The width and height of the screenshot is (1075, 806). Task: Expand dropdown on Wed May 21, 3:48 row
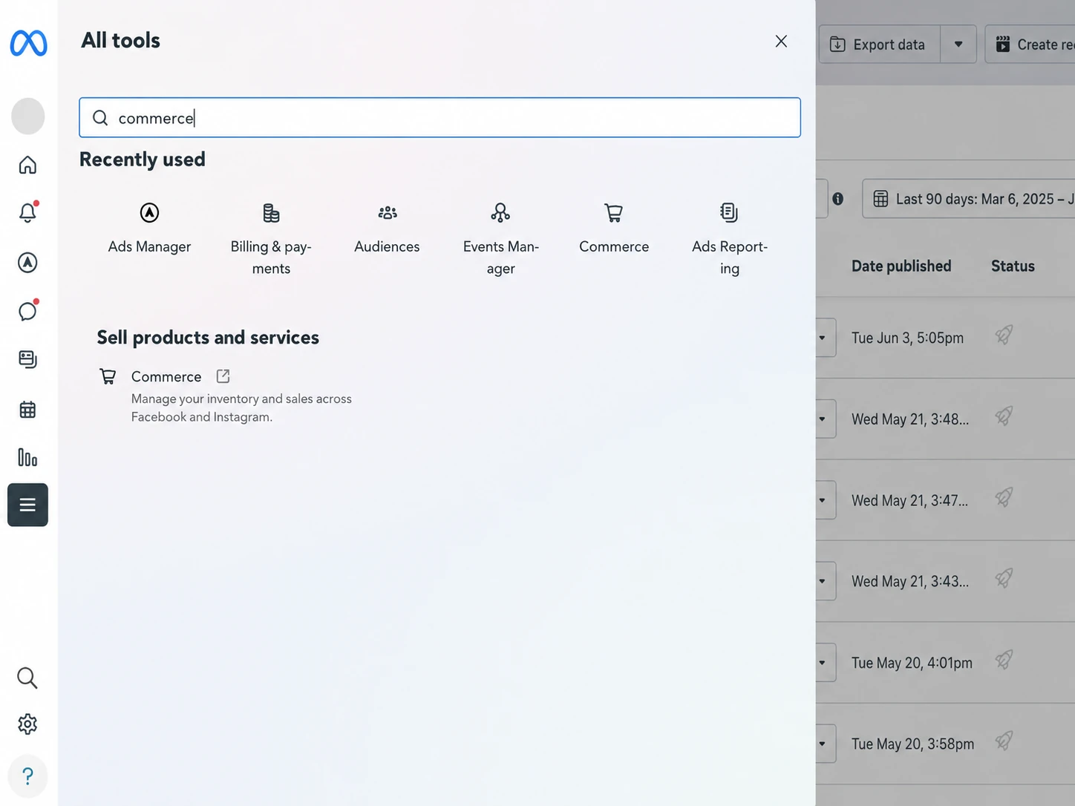click(823, 419)
